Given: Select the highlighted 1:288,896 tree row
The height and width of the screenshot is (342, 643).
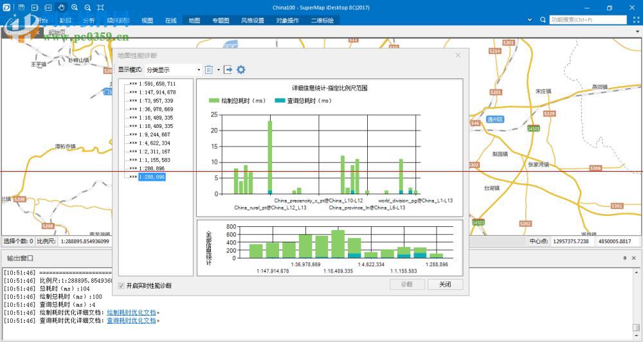Looking at the screenshot, I should pos(152,177).
